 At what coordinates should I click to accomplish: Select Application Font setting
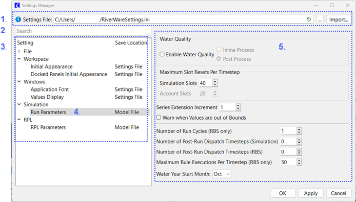click(50, 89)
